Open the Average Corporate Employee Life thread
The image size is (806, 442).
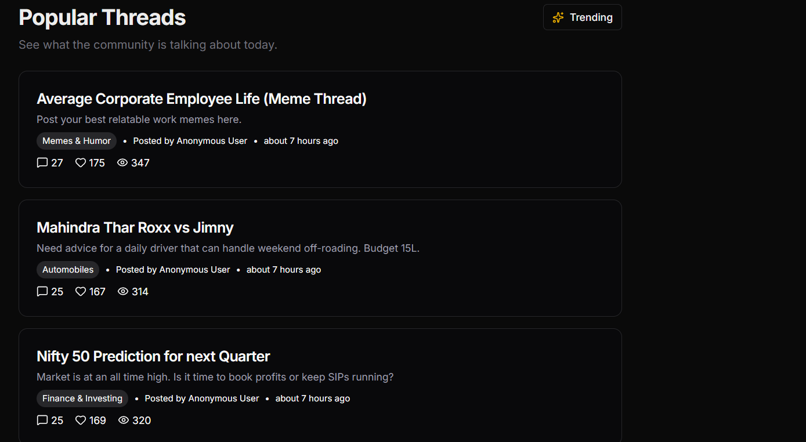(201, 99)
